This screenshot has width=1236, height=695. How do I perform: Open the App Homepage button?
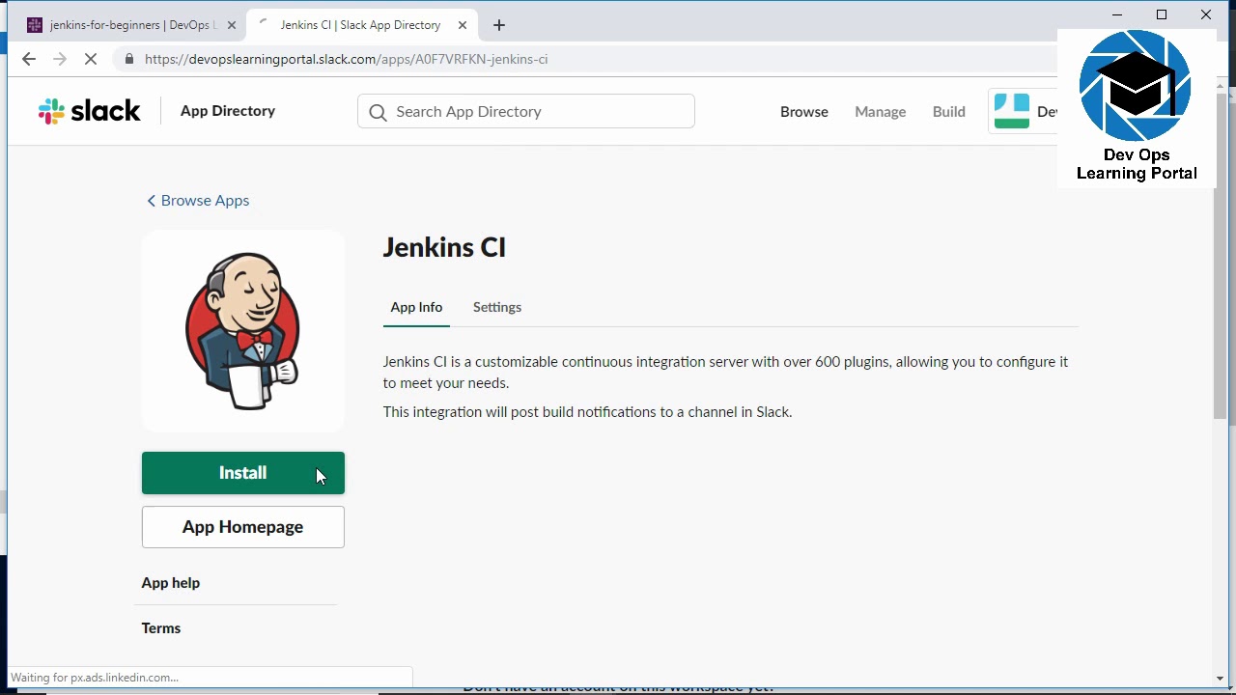click(243, 527)
